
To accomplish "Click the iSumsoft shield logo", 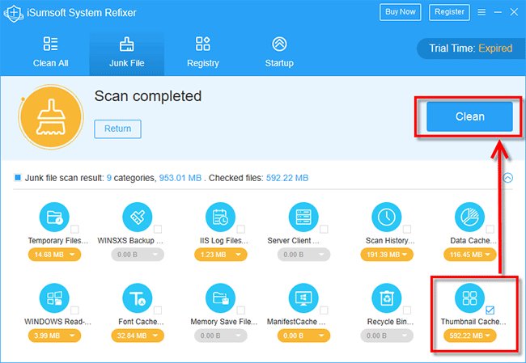I will coord(14,13).
